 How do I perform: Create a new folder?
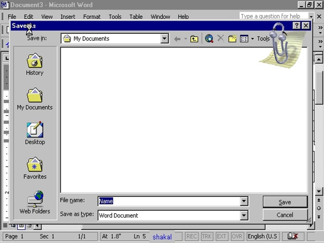232,38
